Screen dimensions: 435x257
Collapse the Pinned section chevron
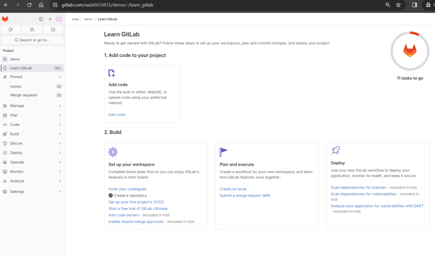[60, 77]
